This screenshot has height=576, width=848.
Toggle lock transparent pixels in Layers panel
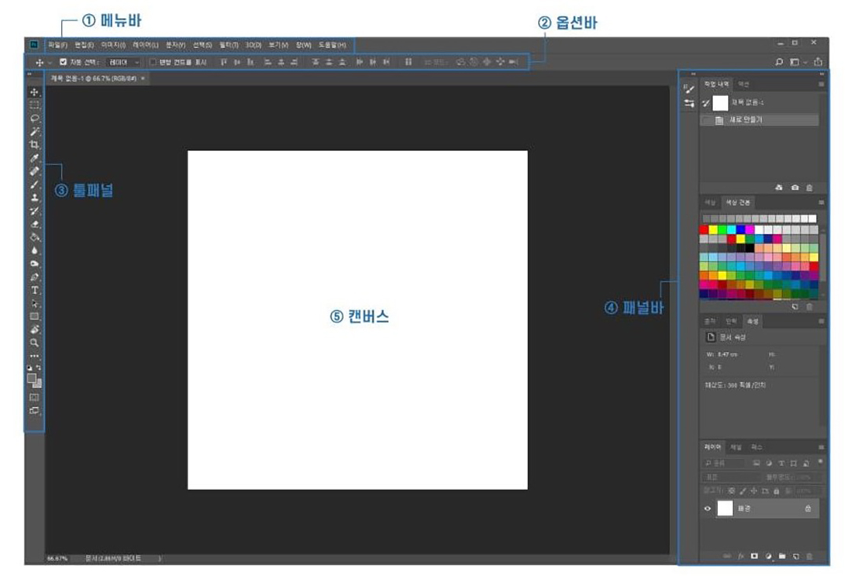pos(731,491)
